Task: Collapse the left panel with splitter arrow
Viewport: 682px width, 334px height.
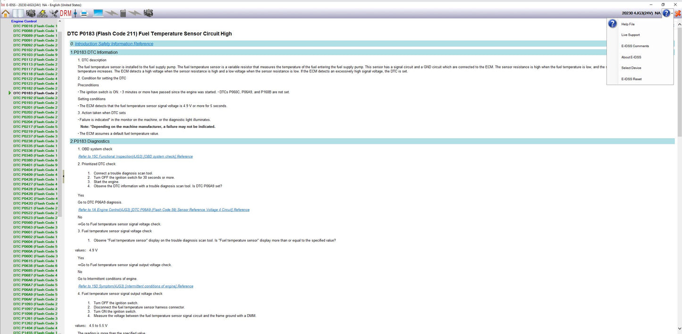Action: click(63, 176)
